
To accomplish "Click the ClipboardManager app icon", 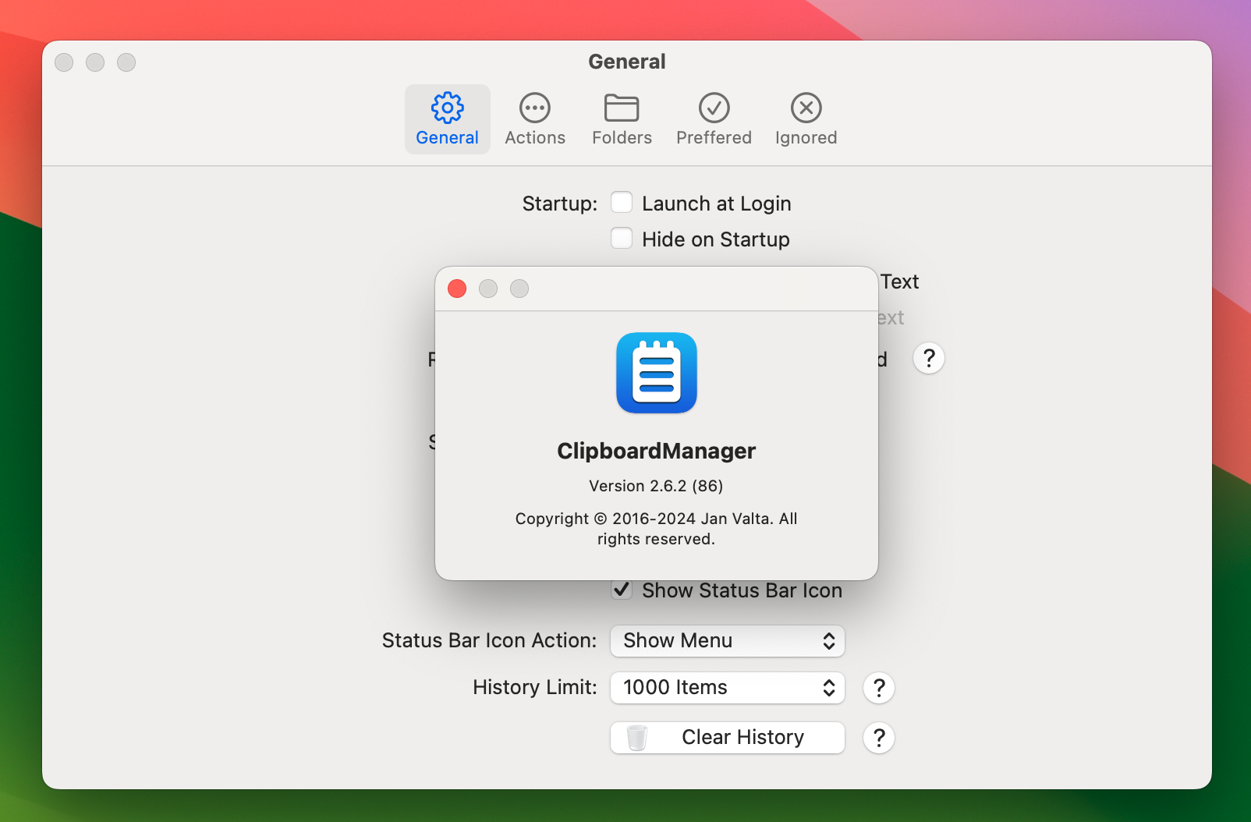I will (657, 373).
